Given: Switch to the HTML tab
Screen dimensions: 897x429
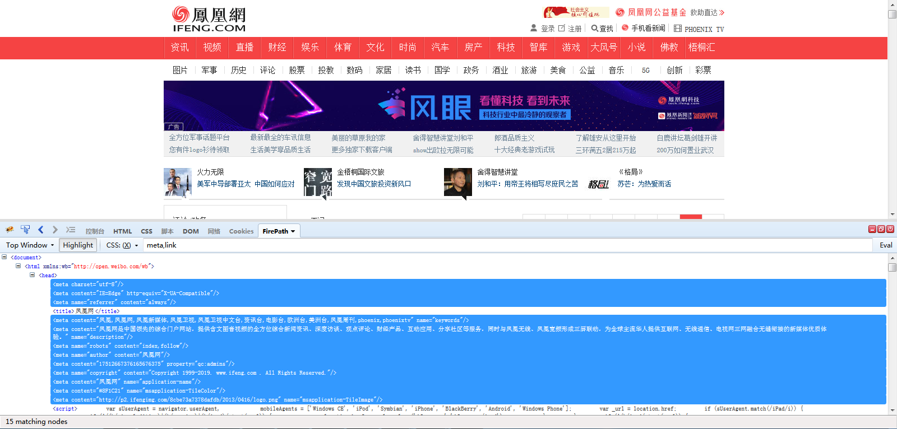Looking at the screenshot, I should [x=123, y=231].
